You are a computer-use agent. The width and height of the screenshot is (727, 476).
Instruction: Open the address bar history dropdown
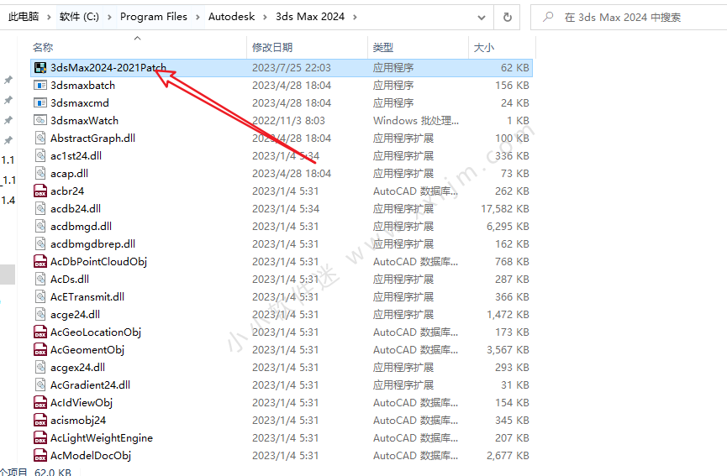(x=482, y=17)
